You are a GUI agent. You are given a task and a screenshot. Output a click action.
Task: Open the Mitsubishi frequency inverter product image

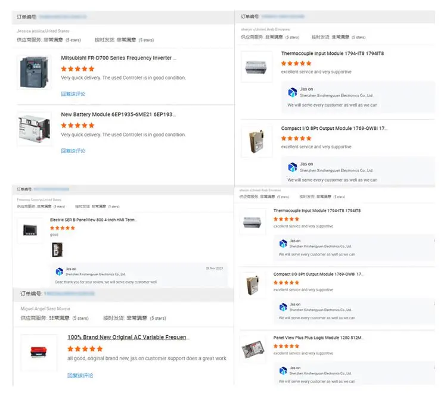click(35, 72)
